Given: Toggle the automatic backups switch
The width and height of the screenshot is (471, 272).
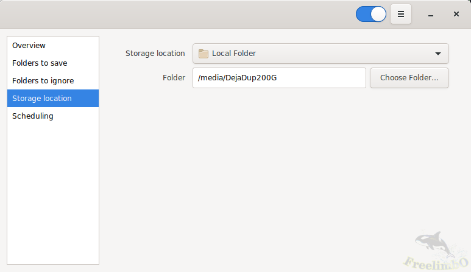Looking at the screenshot, I should (x=371, y=14).
